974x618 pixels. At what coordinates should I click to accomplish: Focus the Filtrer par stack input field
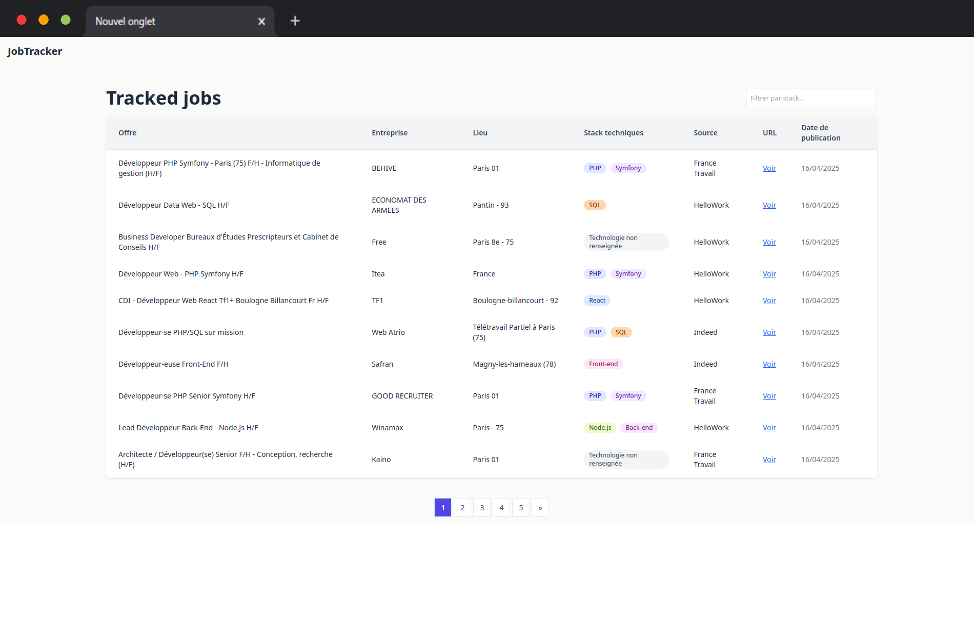tap(810, 98)
